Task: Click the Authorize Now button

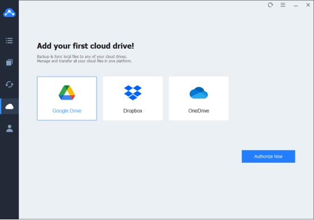Action: click(269, 156)
